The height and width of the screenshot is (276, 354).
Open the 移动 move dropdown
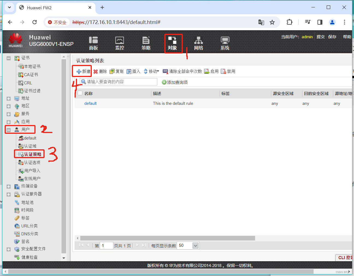click(151, 71)
